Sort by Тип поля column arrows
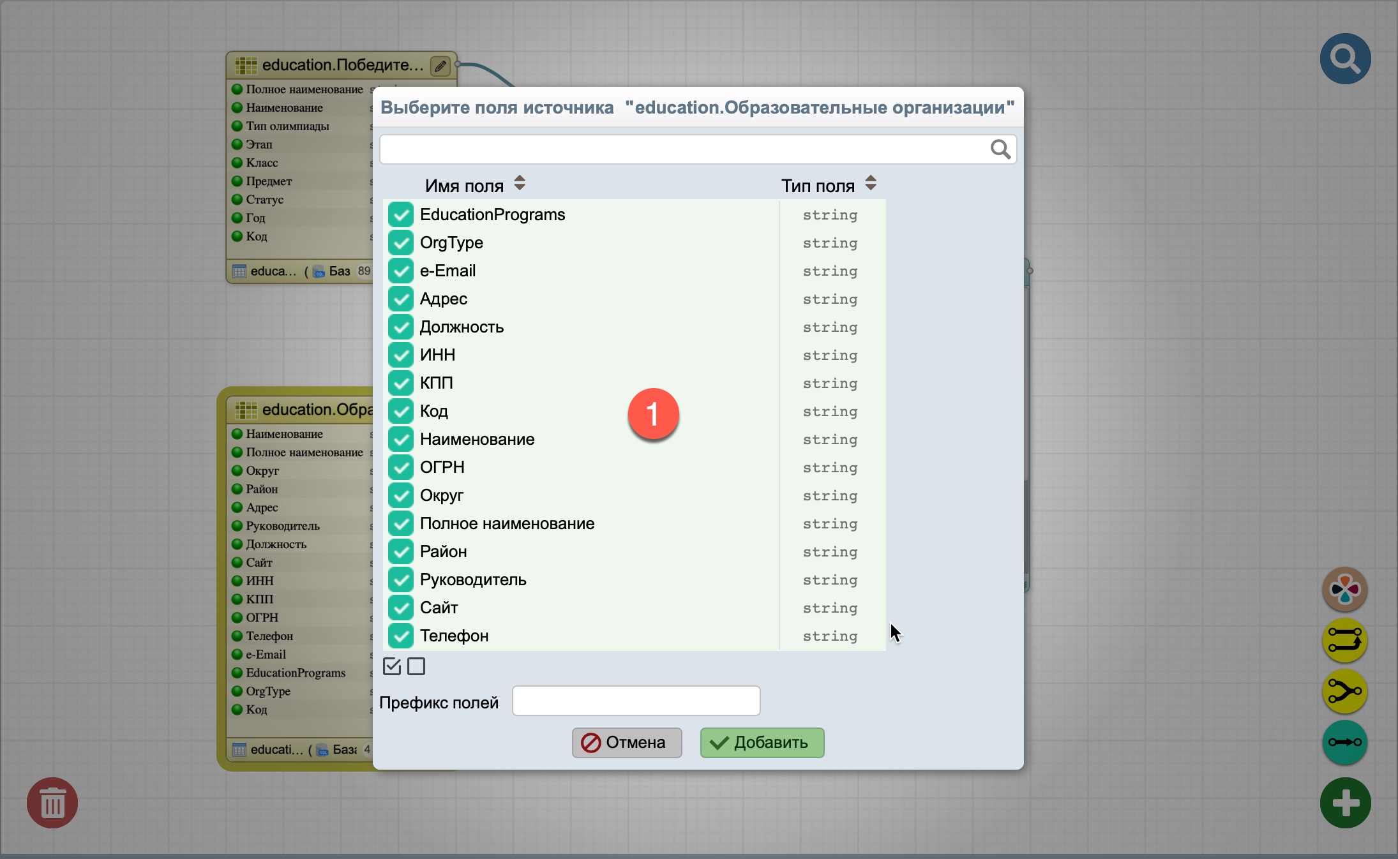 coord(871,184)
